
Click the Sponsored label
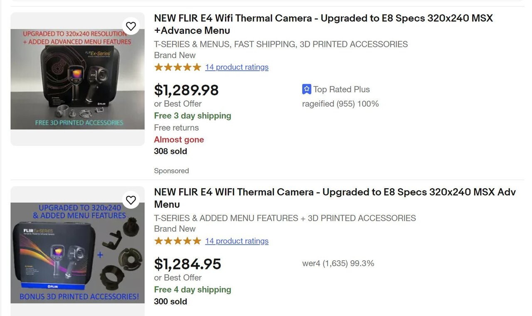[x=171, y=171]
